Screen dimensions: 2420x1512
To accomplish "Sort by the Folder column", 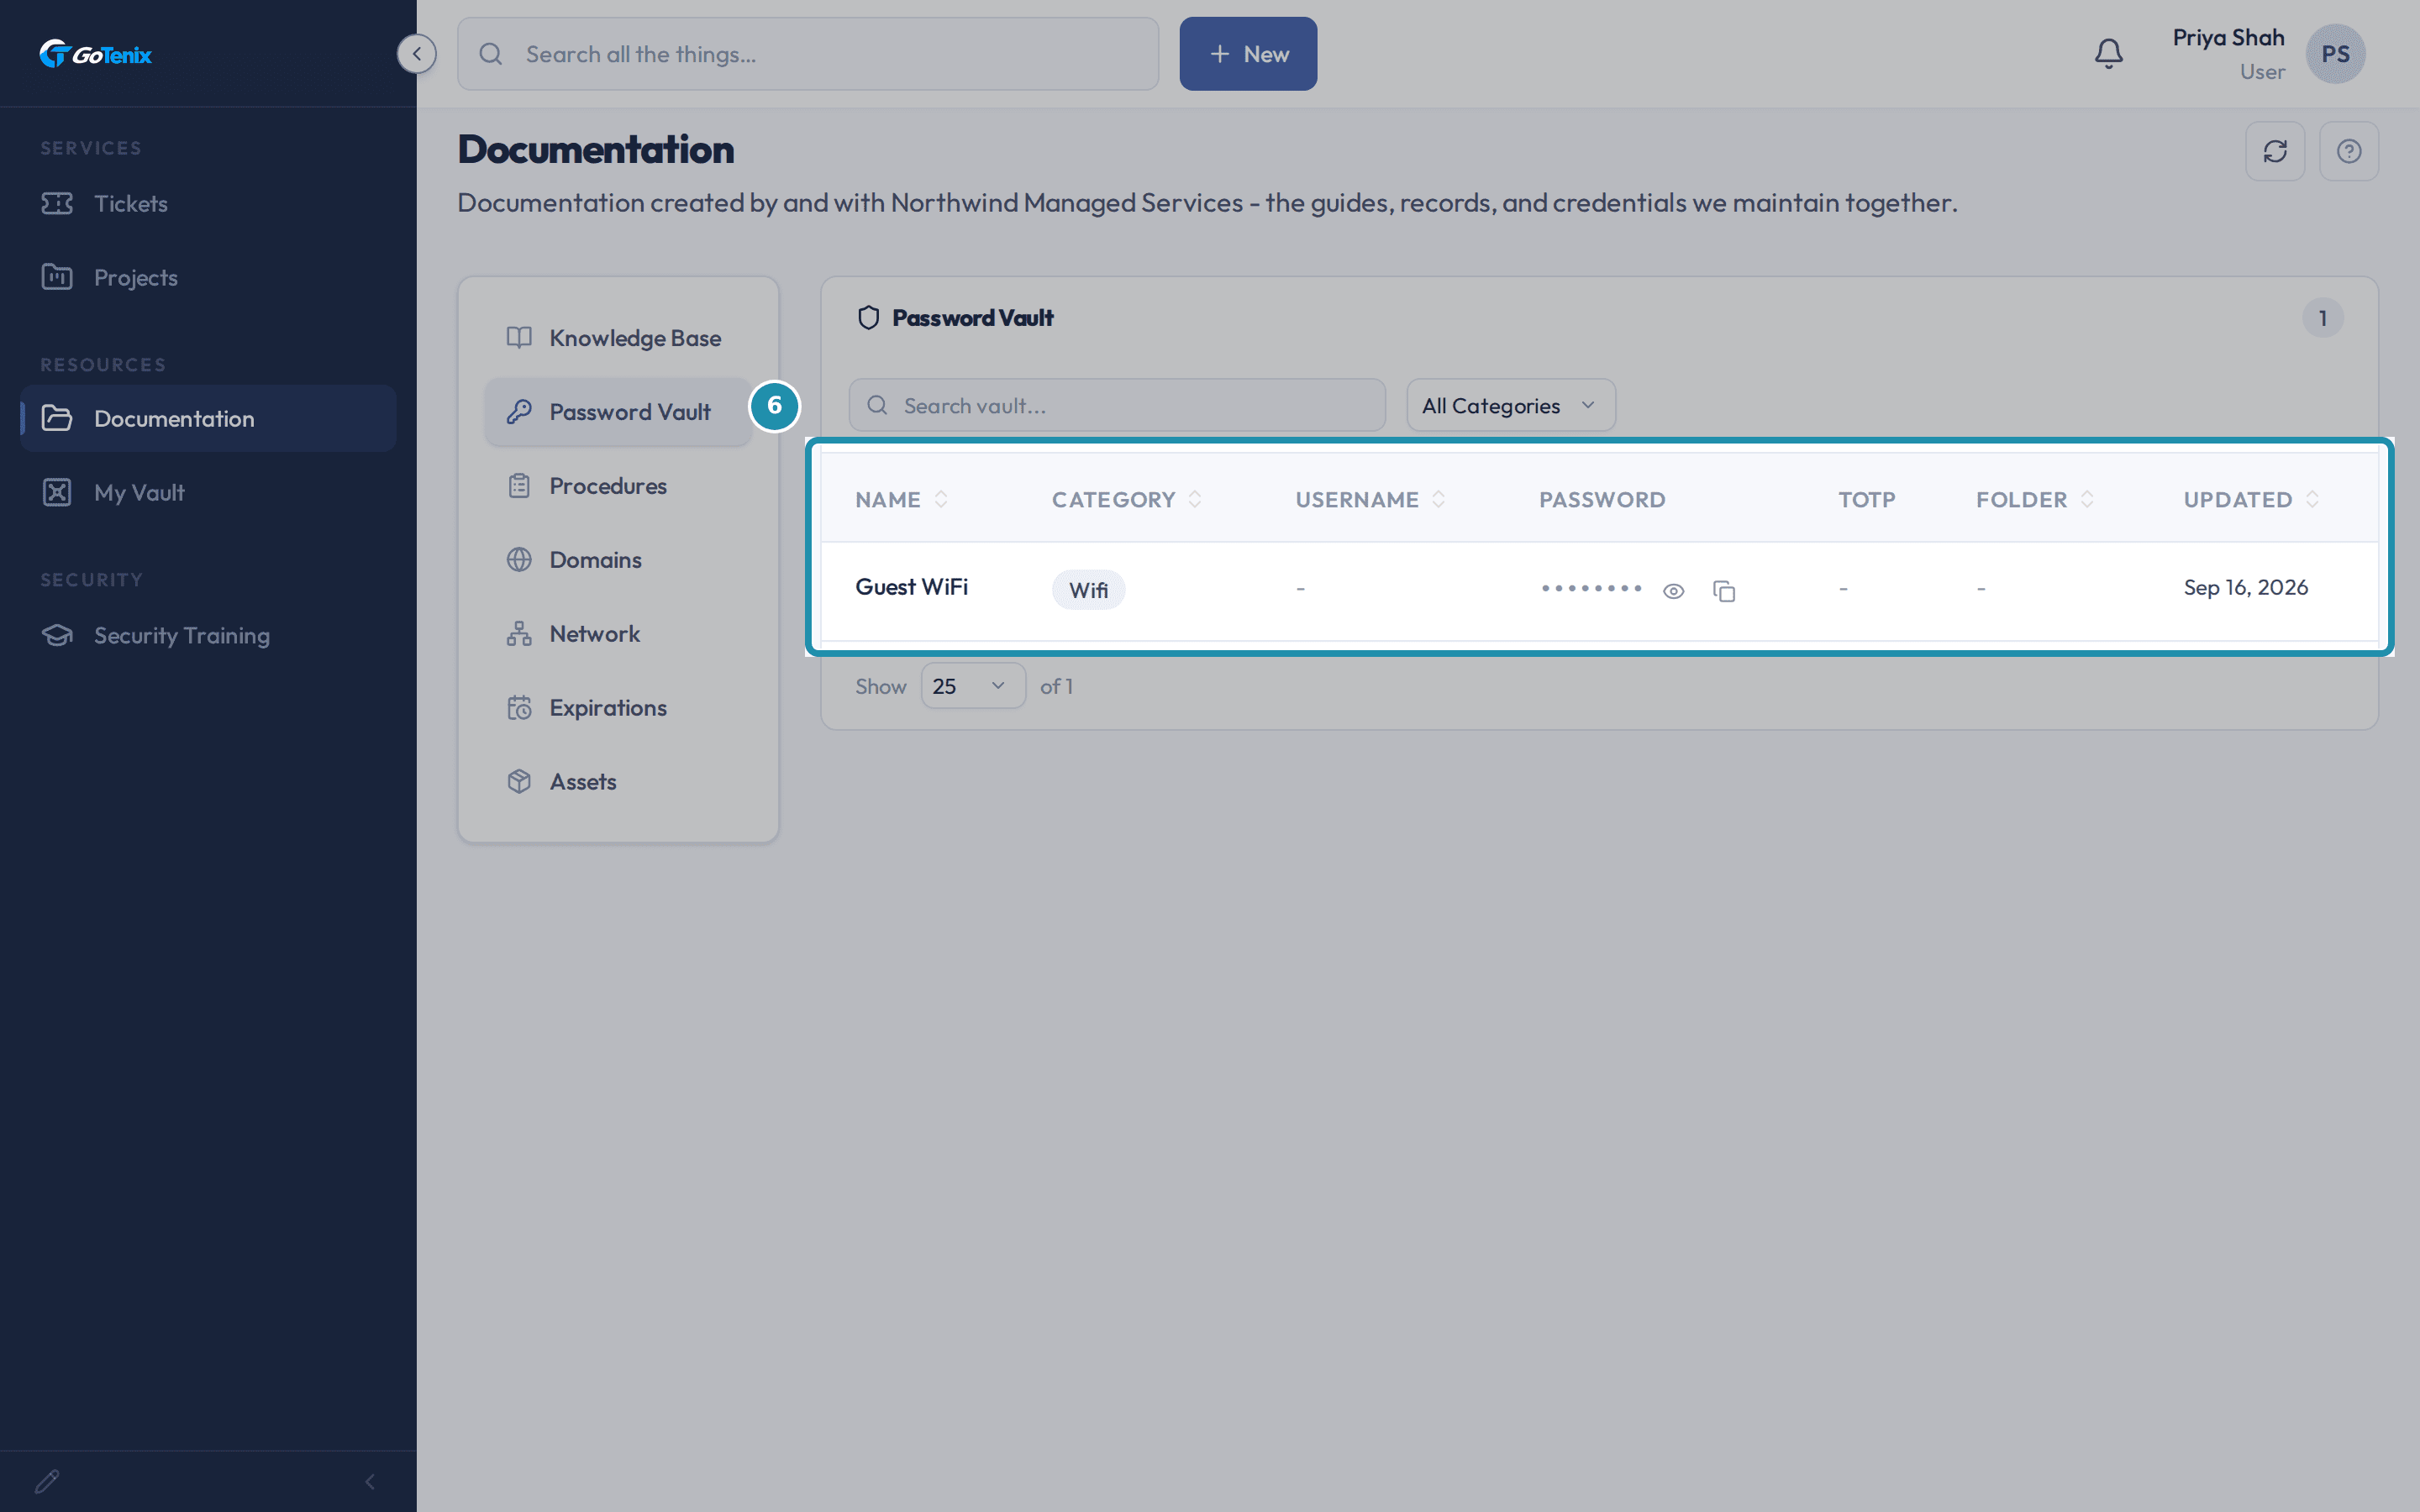I will point(2035,499).
